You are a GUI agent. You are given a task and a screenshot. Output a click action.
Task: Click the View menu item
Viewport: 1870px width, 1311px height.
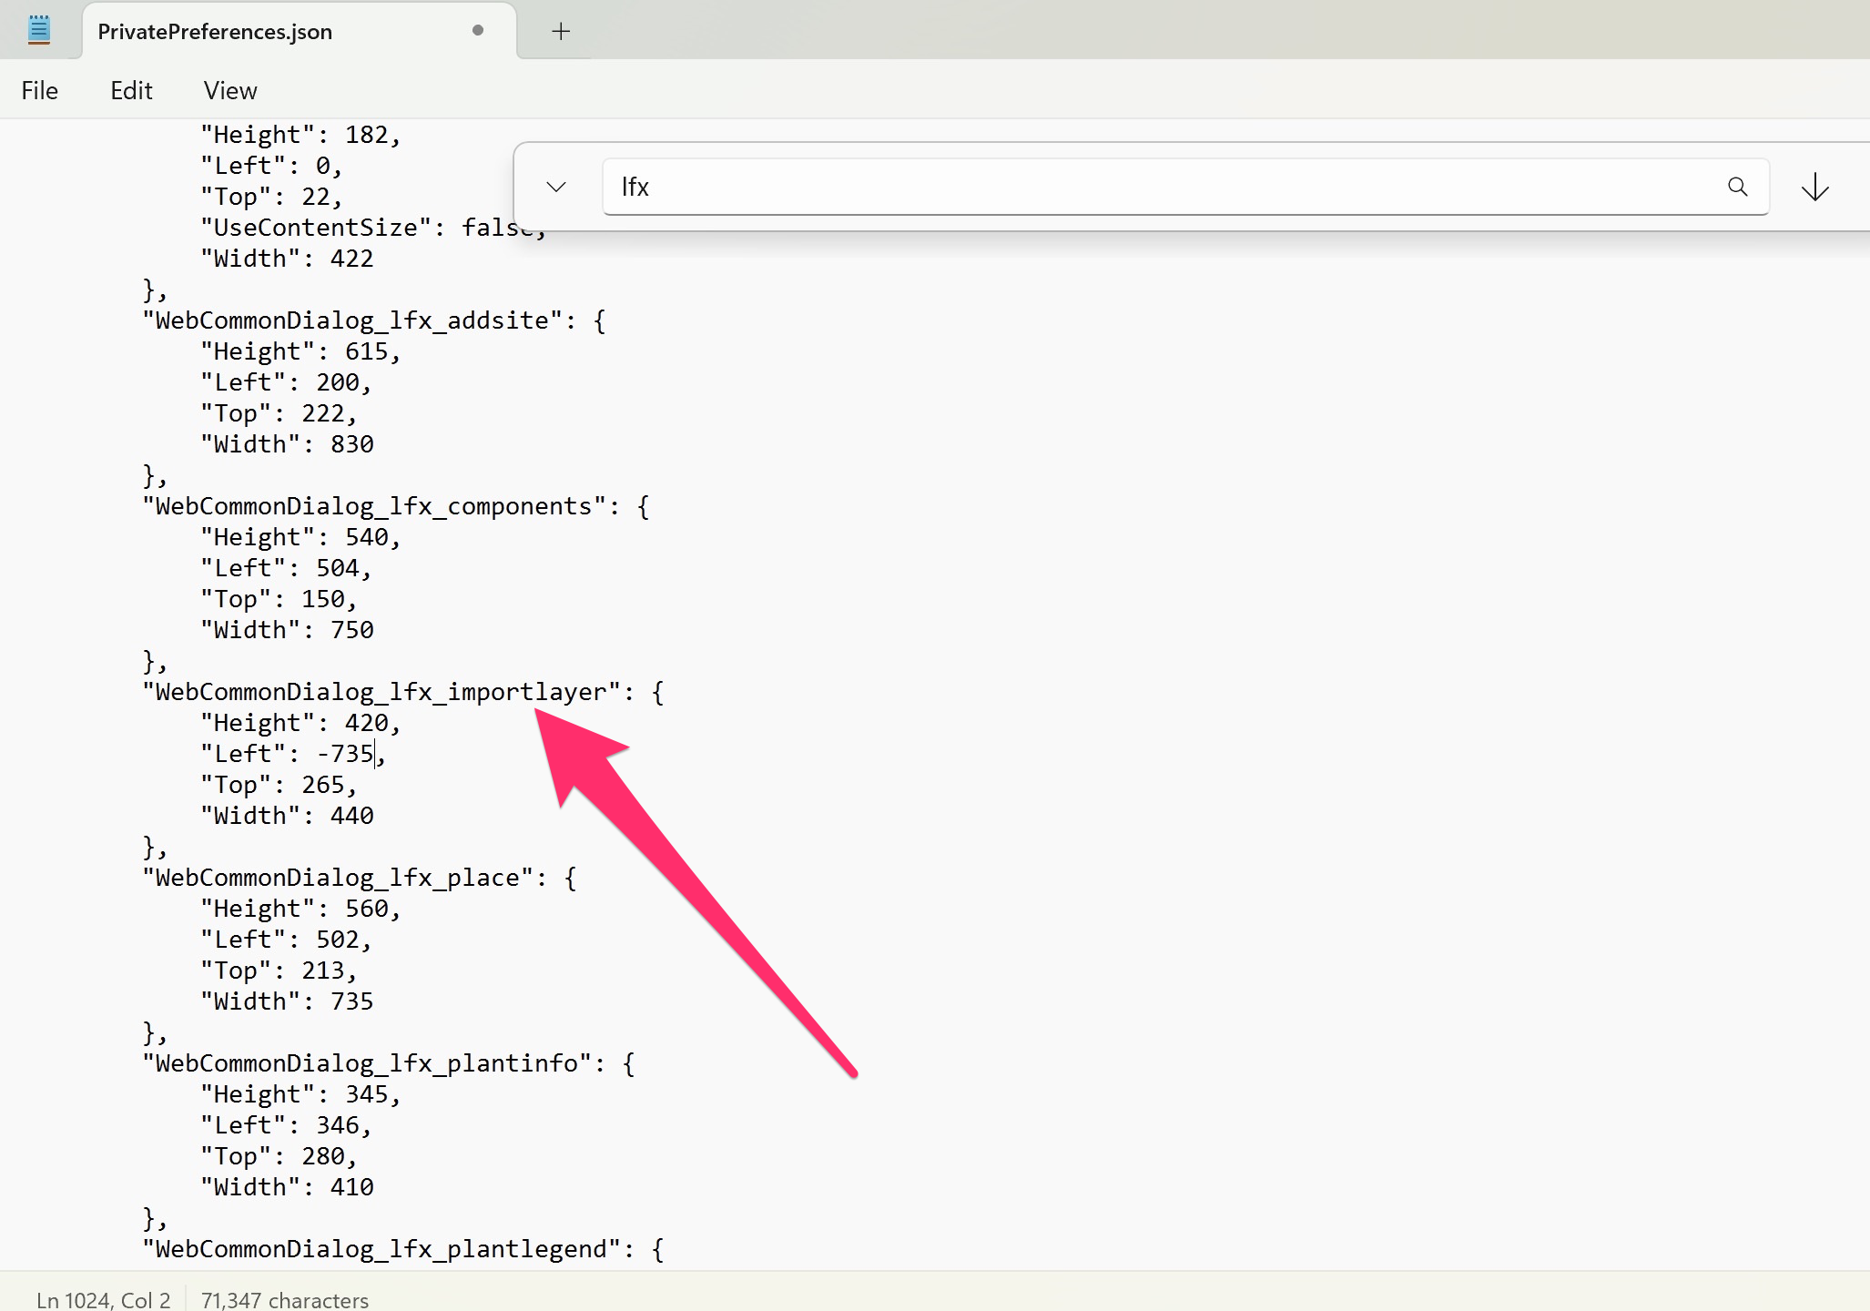(x=230, y=91)
